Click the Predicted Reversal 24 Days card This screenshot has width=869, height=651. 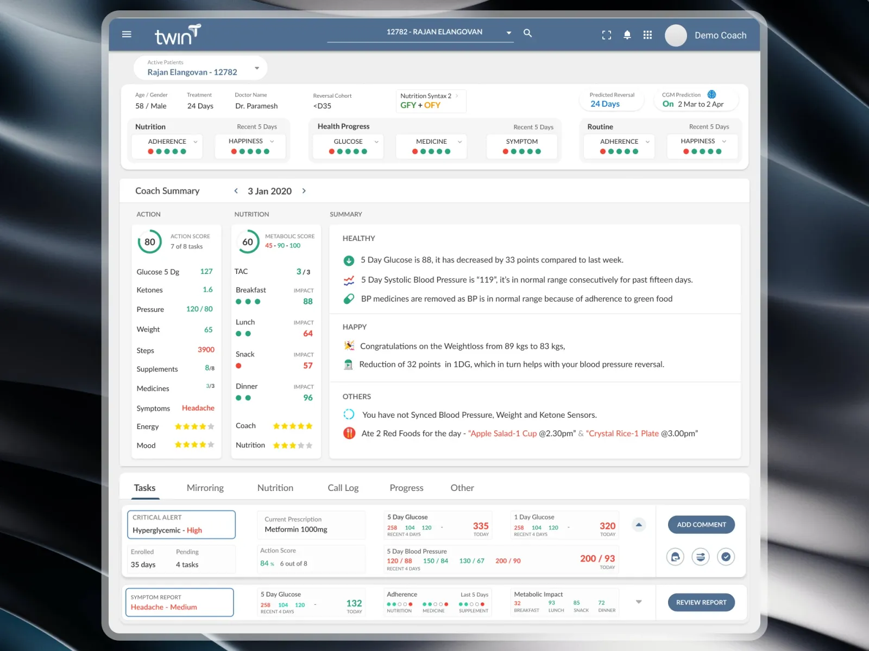pyautogui.click(x=612, y=100)
